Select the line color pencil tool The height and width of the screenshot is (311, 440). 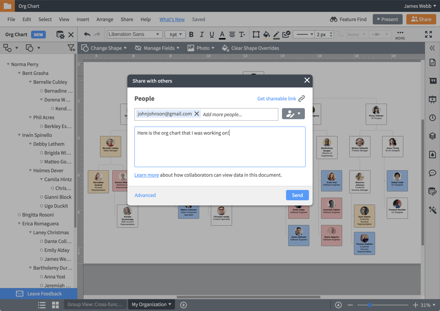point(276,34)
